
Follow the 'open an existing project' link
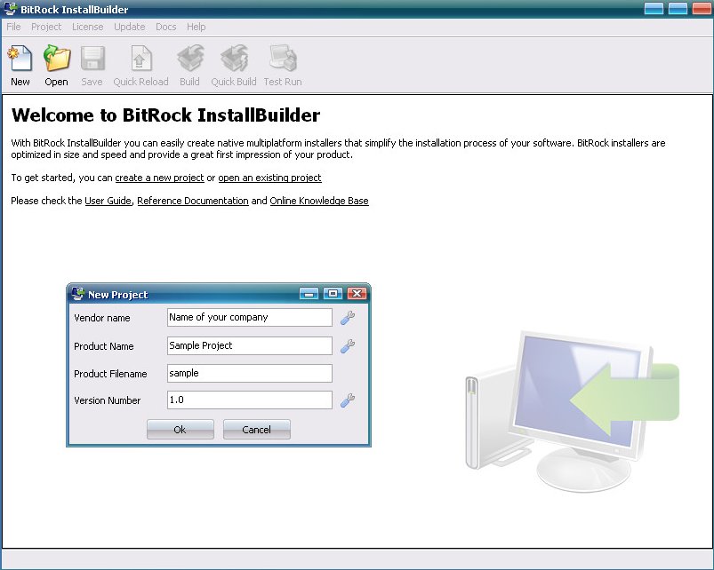point(269,178)
